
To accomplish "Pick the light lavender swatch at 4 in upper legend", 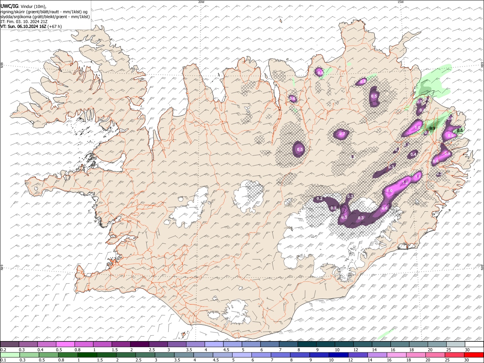I will [x=214, y=344].
